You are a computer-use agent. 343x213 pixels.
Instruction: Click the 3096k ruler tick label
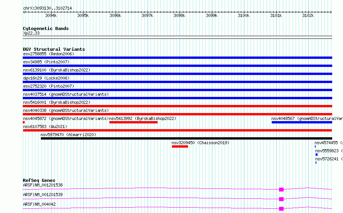(x=115, y=15)
